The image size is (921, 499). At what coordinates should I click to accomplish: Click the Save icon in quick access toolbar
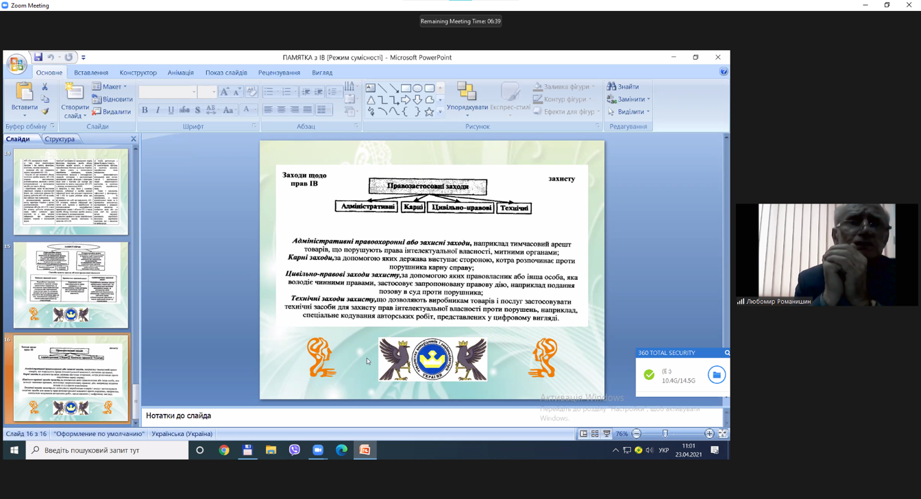(38, 58)
